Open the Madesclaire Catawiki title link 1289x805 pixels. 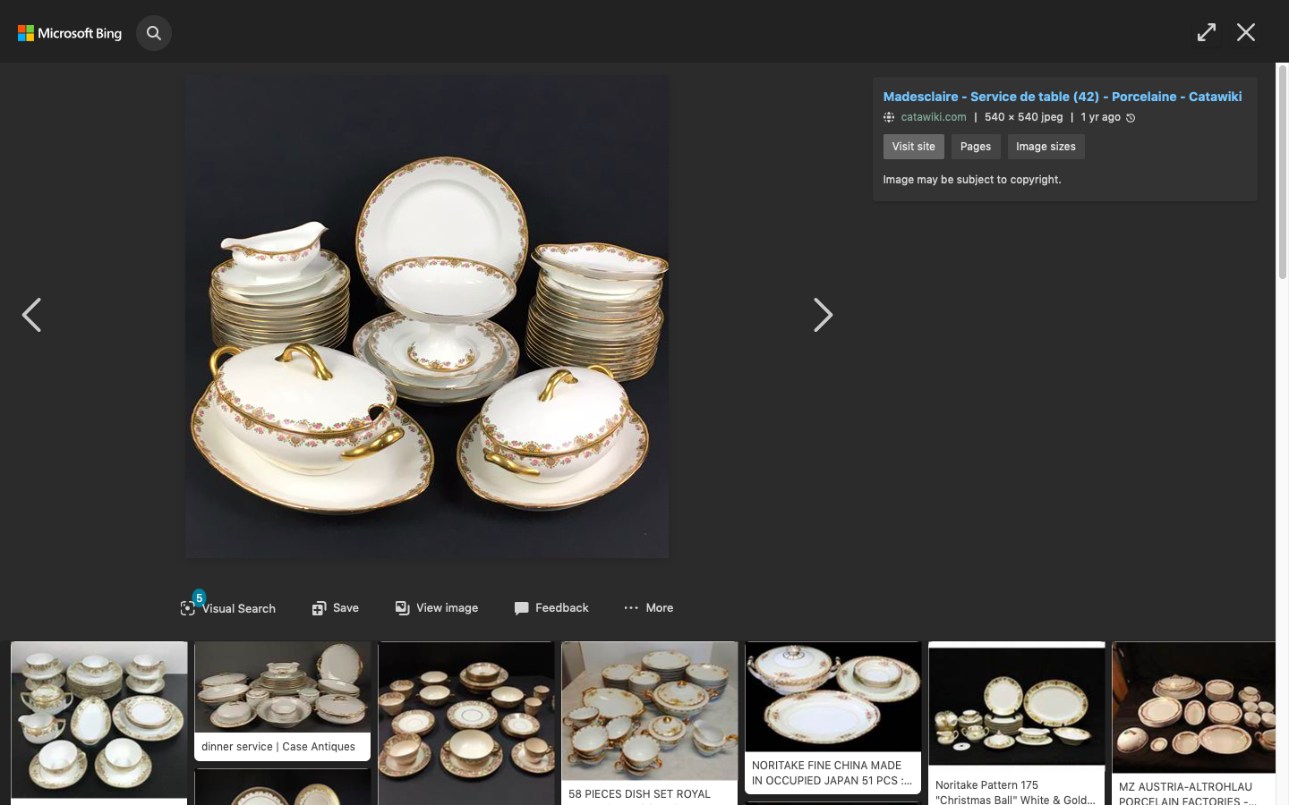point(1062,97)
